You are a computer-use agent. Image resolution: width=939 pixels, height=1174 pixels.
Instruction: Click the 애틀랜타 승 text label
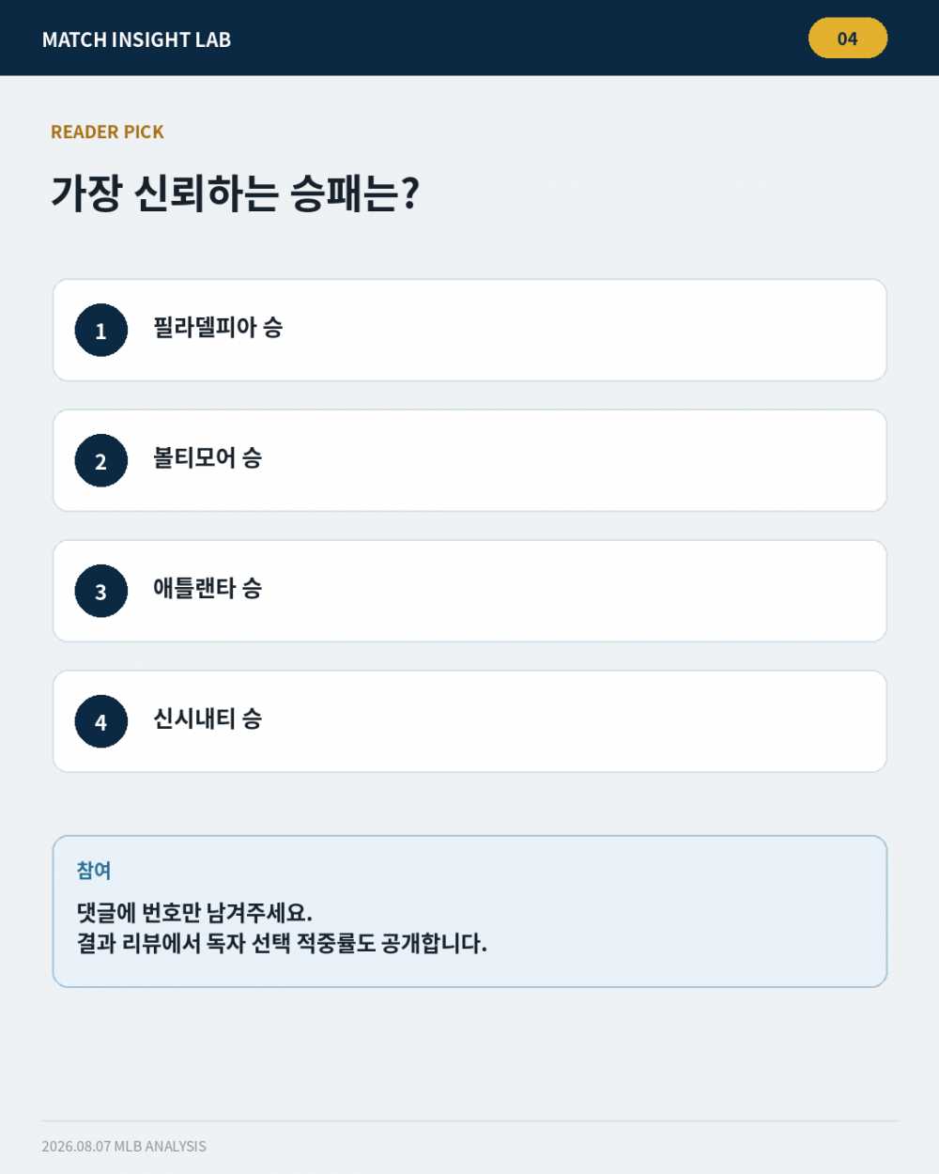[x=208, y=589]
